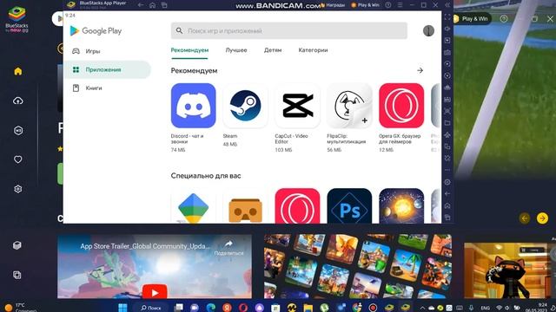The height and width of the screenshot is (312, 556).
Task: Click Play & Win in the background BlueStacks window
Action: [x=472, y=19]
